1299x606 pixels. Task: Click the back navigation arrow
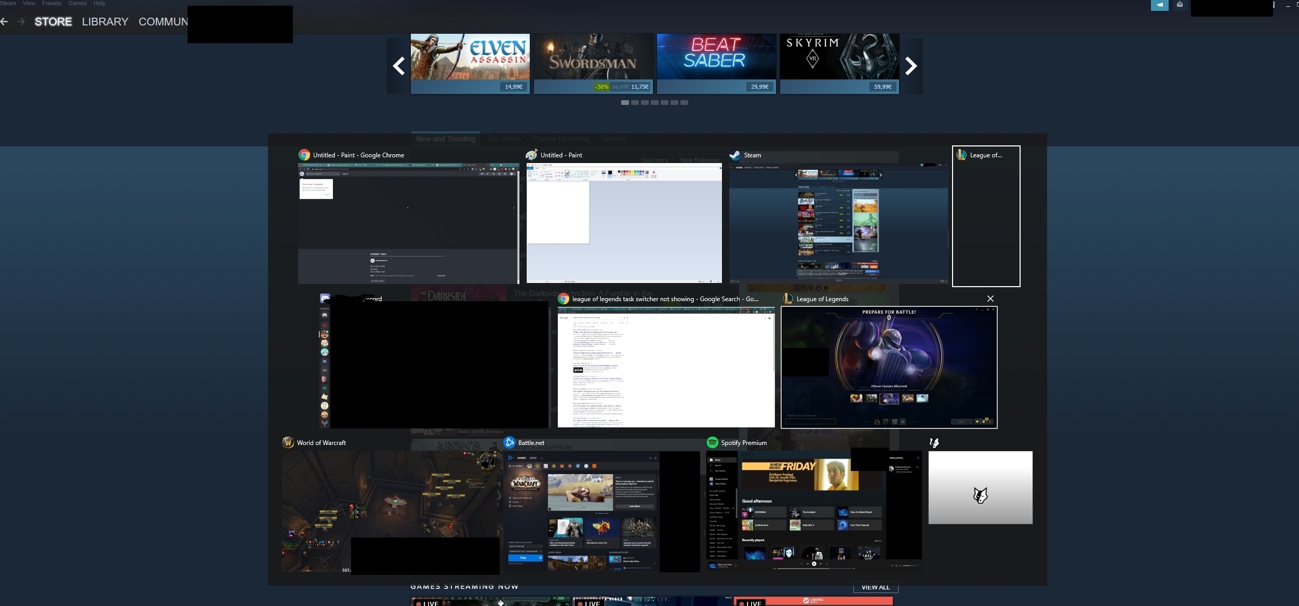(5, 22)
